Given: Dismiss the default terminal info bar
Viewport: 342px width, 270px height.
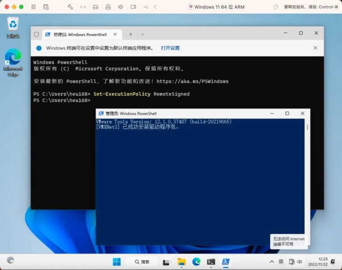Looking at the screenshot, I should tap(315, 48).
